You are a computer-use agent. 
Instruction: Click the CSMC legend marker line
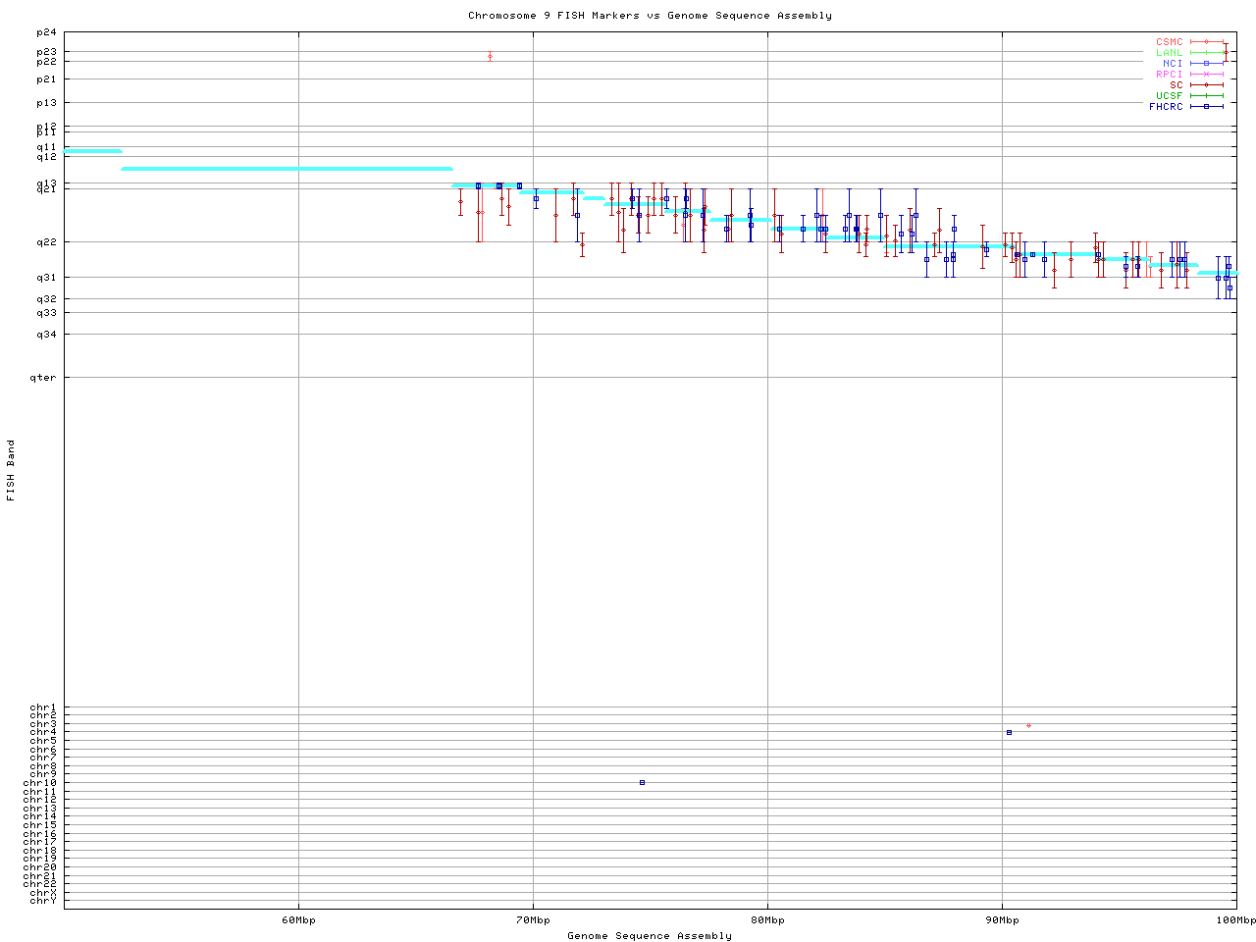click(x=1206, y=42)
